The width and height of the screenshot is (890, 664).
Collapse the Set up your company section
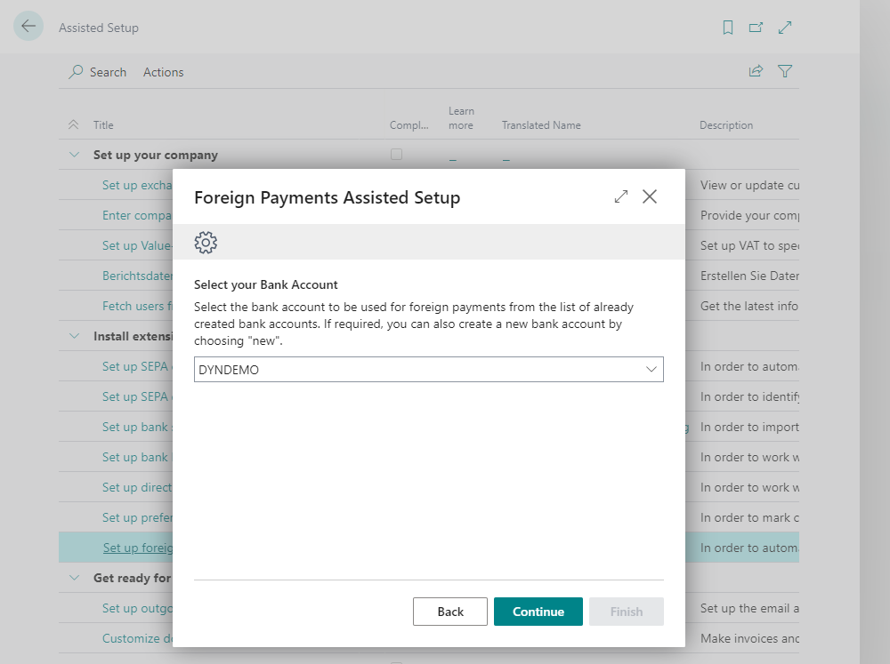[x=74, y=154]
